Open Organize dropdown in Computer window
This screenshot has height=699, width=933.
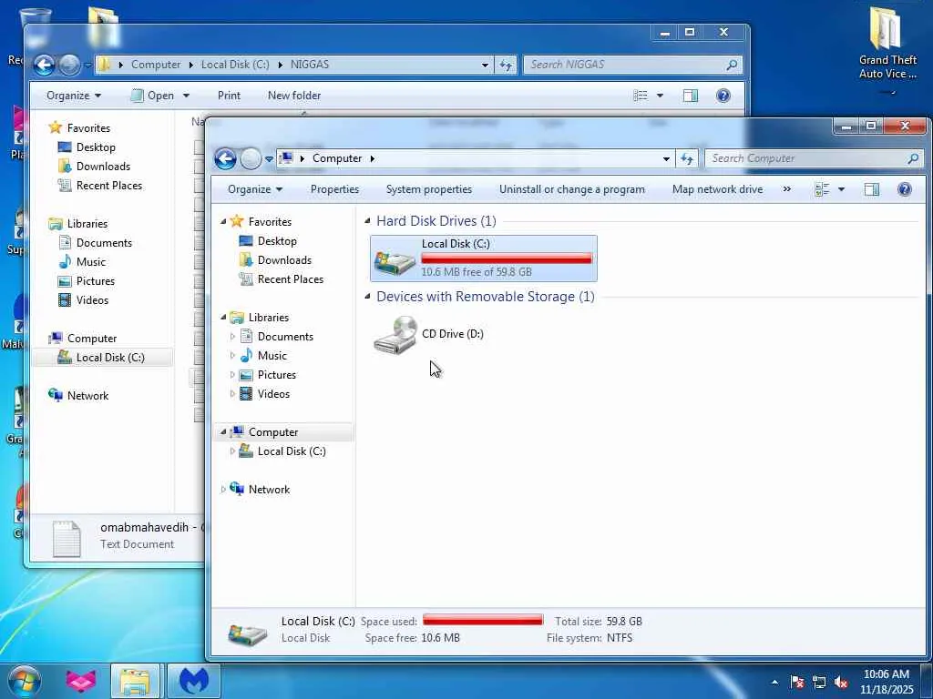click(255, 189)
